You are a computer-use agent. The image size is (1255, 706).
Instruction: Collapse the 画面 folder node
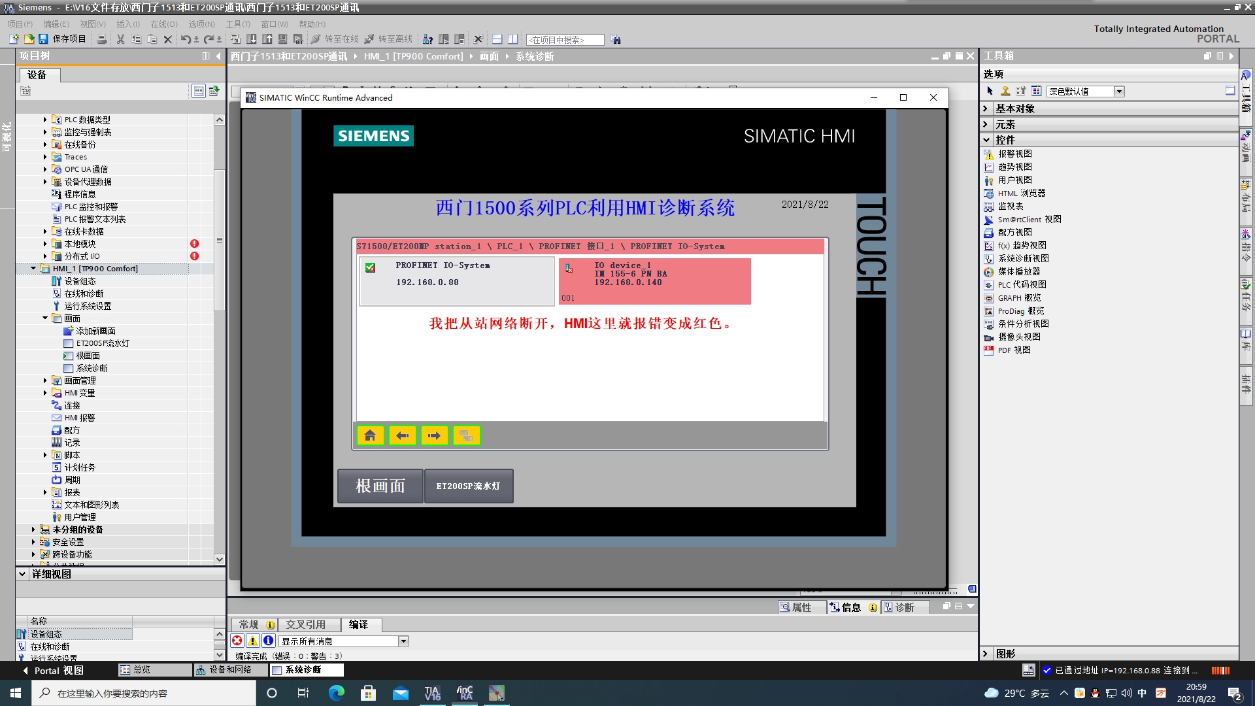point(45,318)
